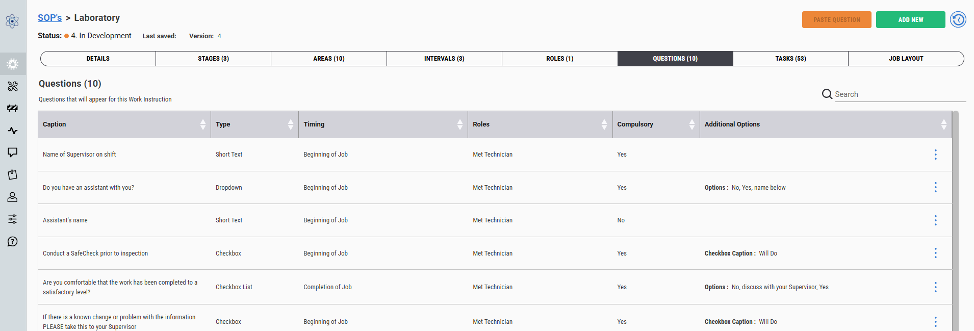Open options menu for Name of Supervisor row

pos(935,155)
